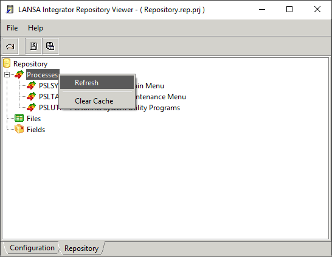
Task: Click the open project toolbar icon
Action: [x=10, y=46]
